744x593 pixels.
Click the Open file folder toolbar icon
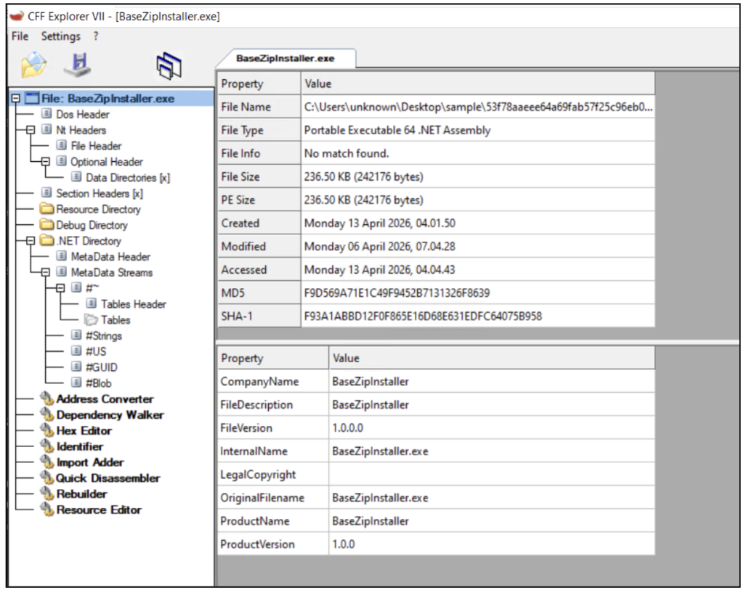33,65
